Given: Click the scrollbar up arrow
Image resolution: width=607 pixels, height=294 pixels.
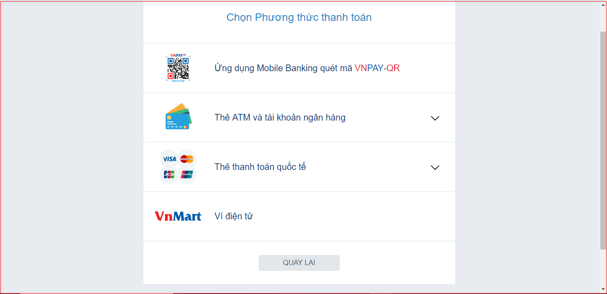Looking at the screenshot, I should pos(603,4).
